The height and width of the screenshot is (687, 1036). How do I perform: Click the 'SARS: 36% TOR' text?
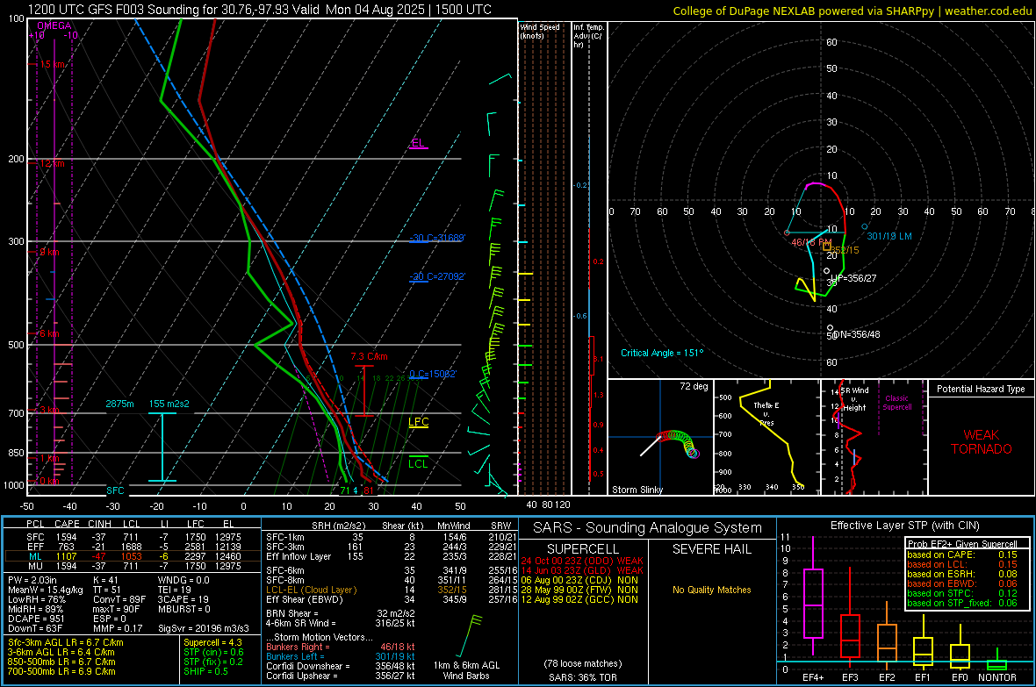click(x=582, y=677)
